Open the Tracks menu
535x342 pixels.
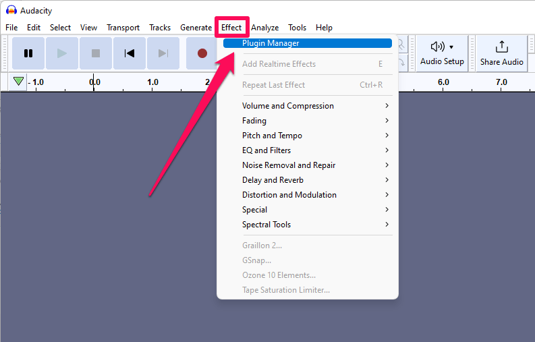click(x=160, y=28)
